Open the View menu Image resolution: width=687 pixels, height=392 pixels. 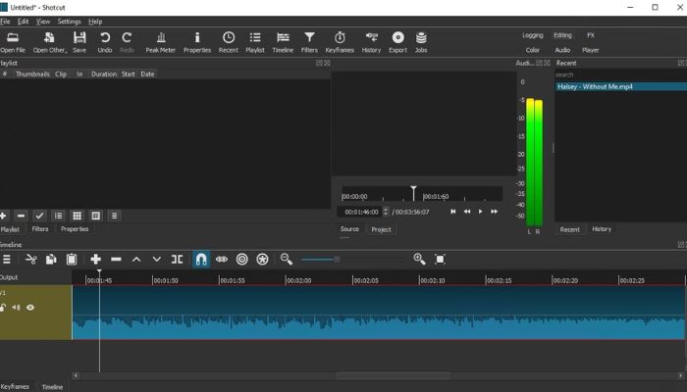point(43,22)
